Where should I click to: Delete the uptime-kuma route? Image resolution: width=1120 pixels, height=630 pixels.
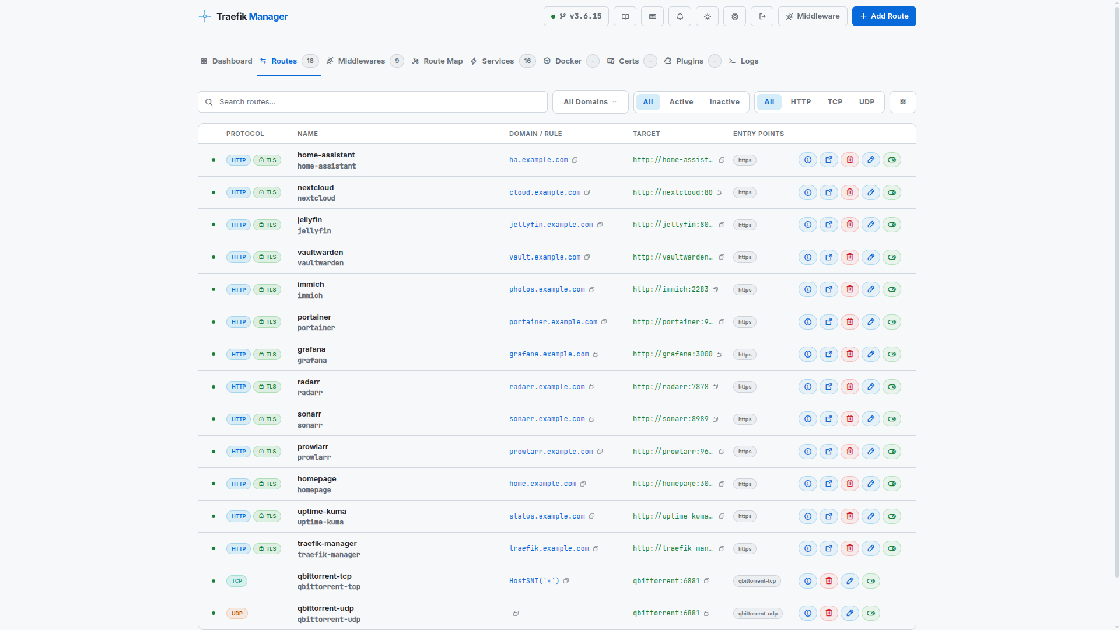click(x=850, y=516)
